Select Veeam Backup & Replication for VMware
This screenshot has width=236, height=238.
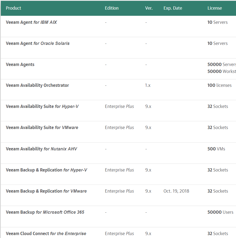[x=46, y=191]
